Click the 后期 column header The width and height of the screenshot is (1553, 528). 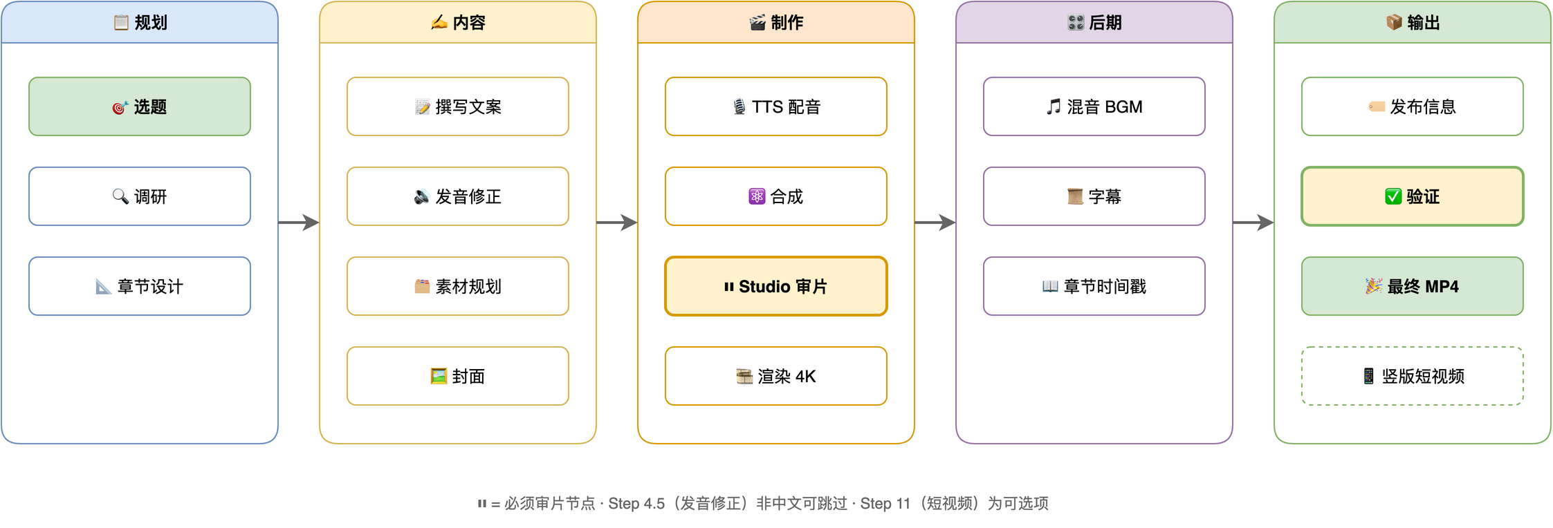(x=1094, y=22)
